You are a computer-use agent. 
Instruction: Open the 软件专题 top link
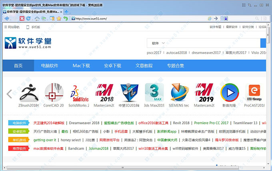(216, 27)
